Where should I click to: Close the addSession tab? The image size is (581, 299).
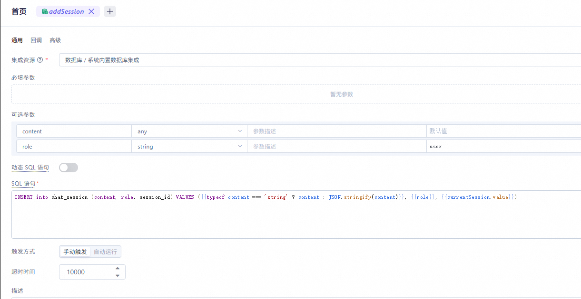[x=91, y=11]
